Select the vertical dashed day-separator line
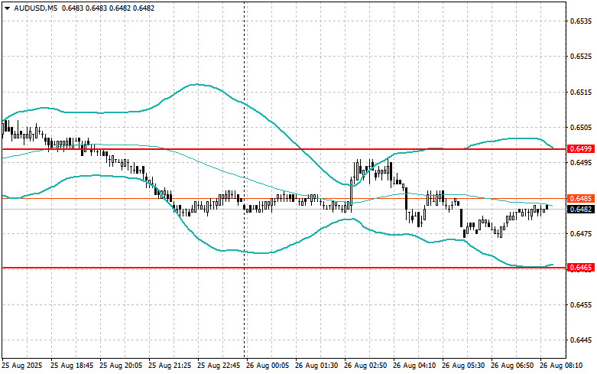This screenshot has width=597, height=374. (x=244, y=179)
